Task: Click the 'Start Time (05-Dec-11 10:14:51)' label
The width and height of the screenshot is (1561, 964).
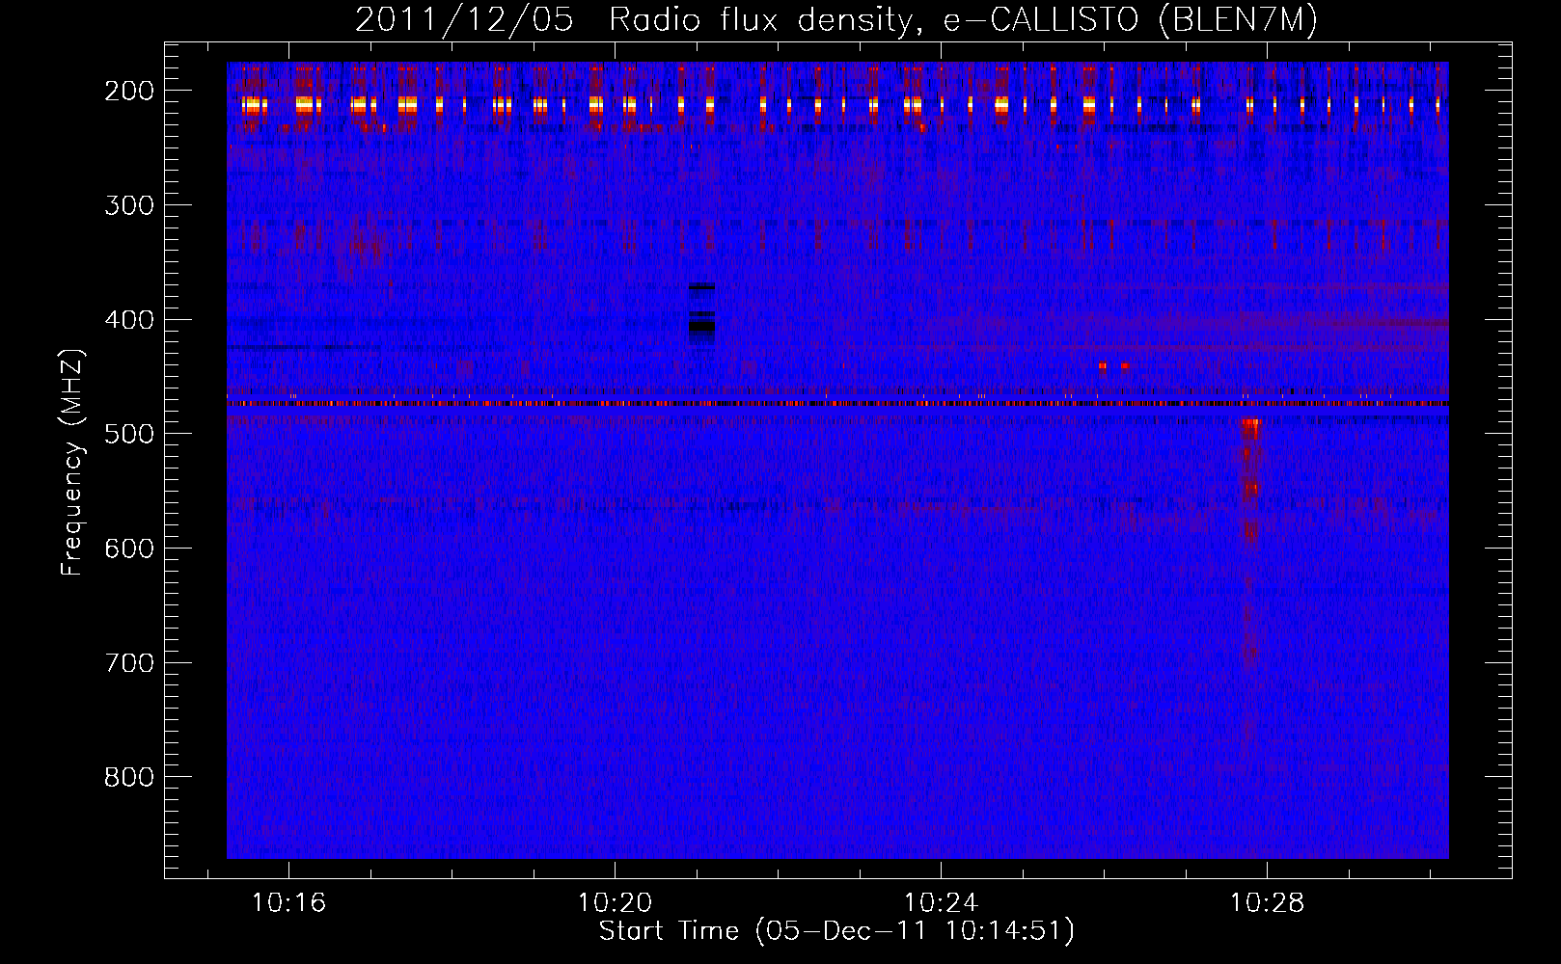Action: pos(836,931)
